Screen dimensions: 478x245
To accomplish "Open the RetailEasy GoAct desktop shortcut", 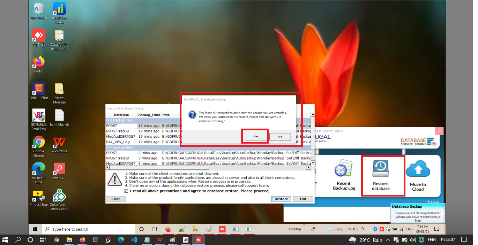I will pos(59,13).
